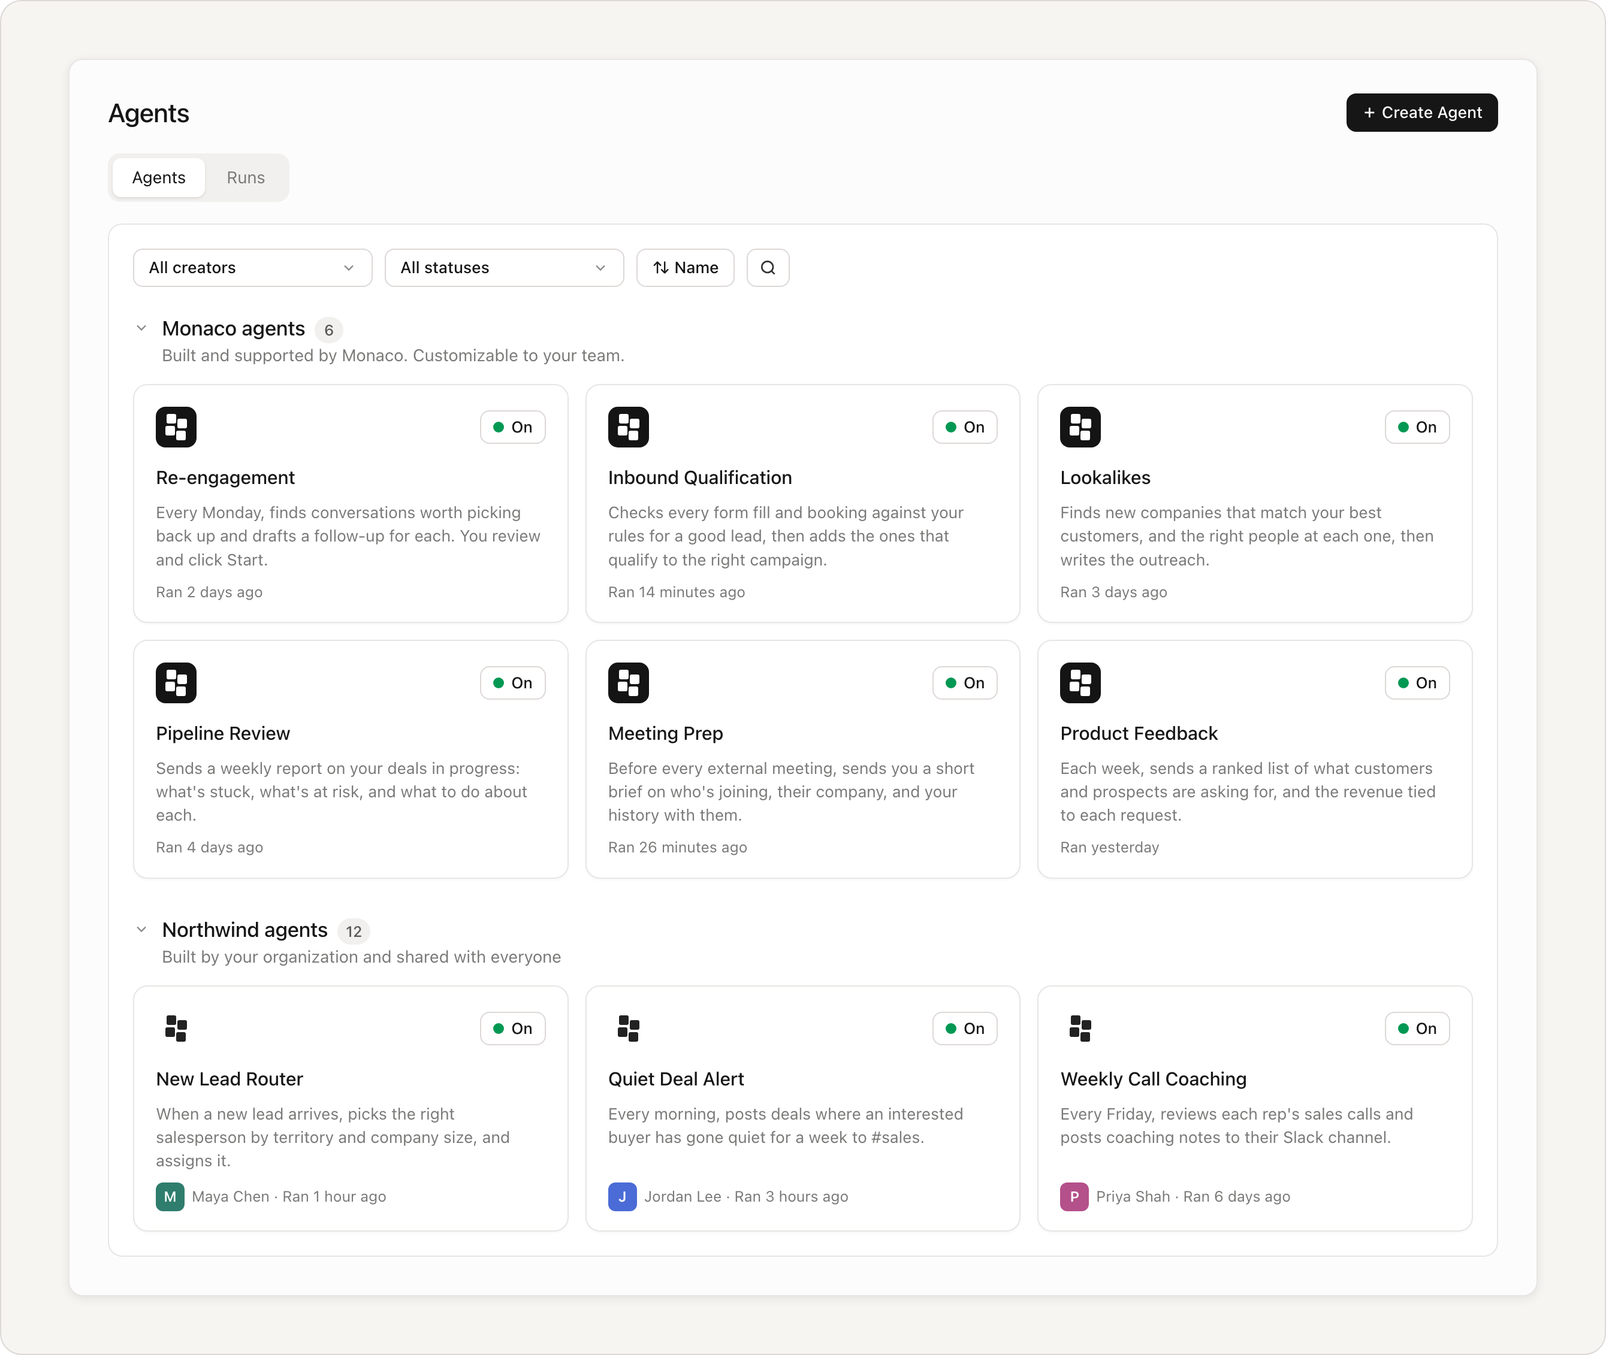
Task: Open the All statuses dropdown
Action: (504, 267)
